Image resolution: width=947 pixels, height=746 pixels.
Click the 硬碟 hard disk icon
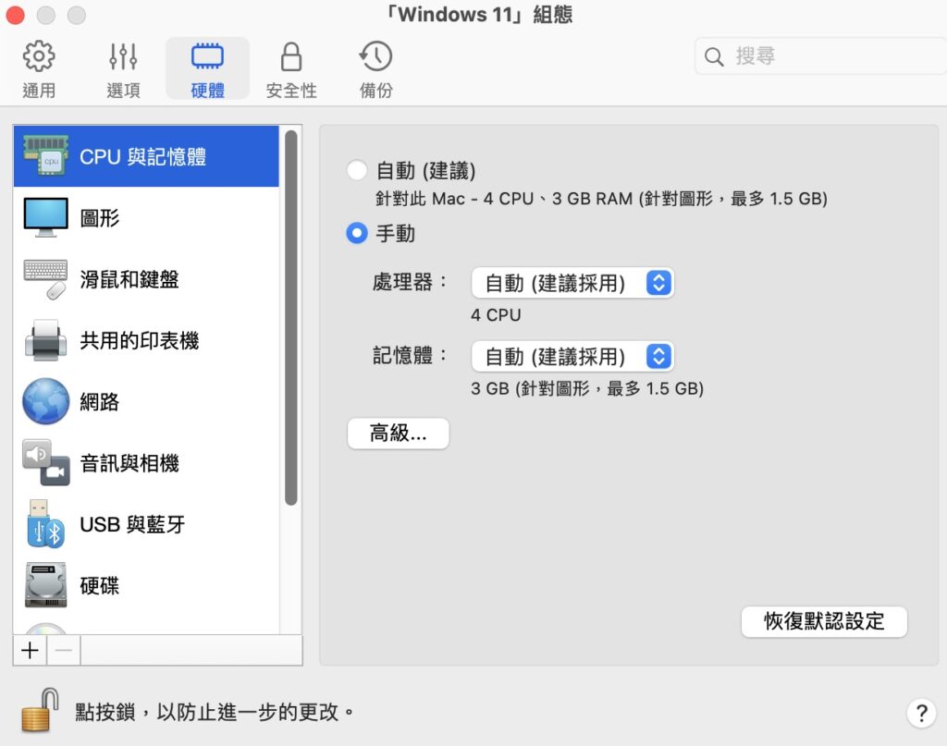pos(46,585)
